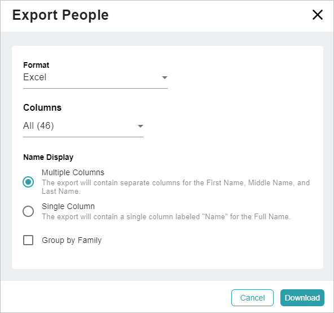Click the separate columns description text
This screenshot has width=334, height=313.
click(175, 187)
